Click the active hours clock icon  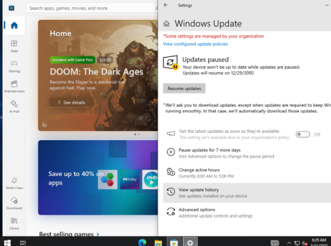pyautogui.click(x=171, y=172)
